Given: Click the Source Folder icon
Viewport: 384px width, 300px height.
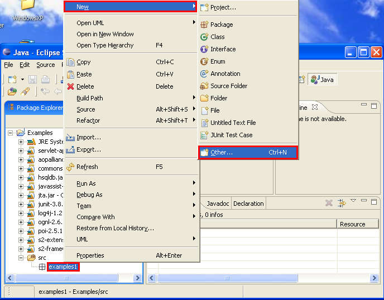Looking at the screenshot, I should point(204,86).
